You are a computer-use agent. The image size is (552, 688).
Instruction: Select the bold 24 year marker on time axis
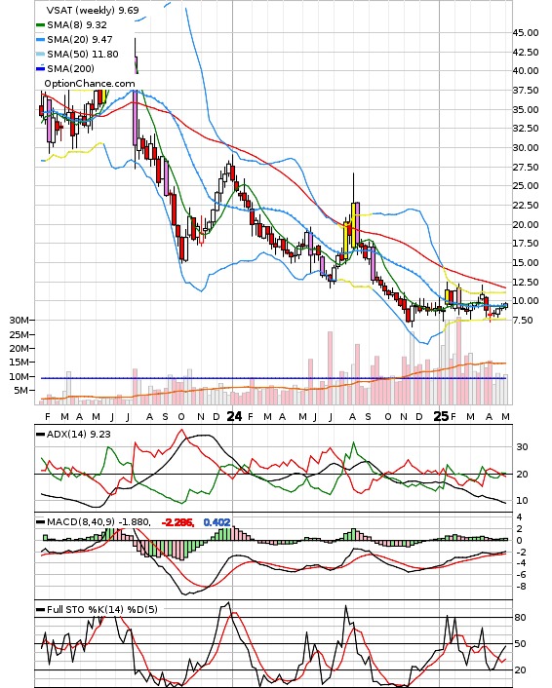coord(234,416)
